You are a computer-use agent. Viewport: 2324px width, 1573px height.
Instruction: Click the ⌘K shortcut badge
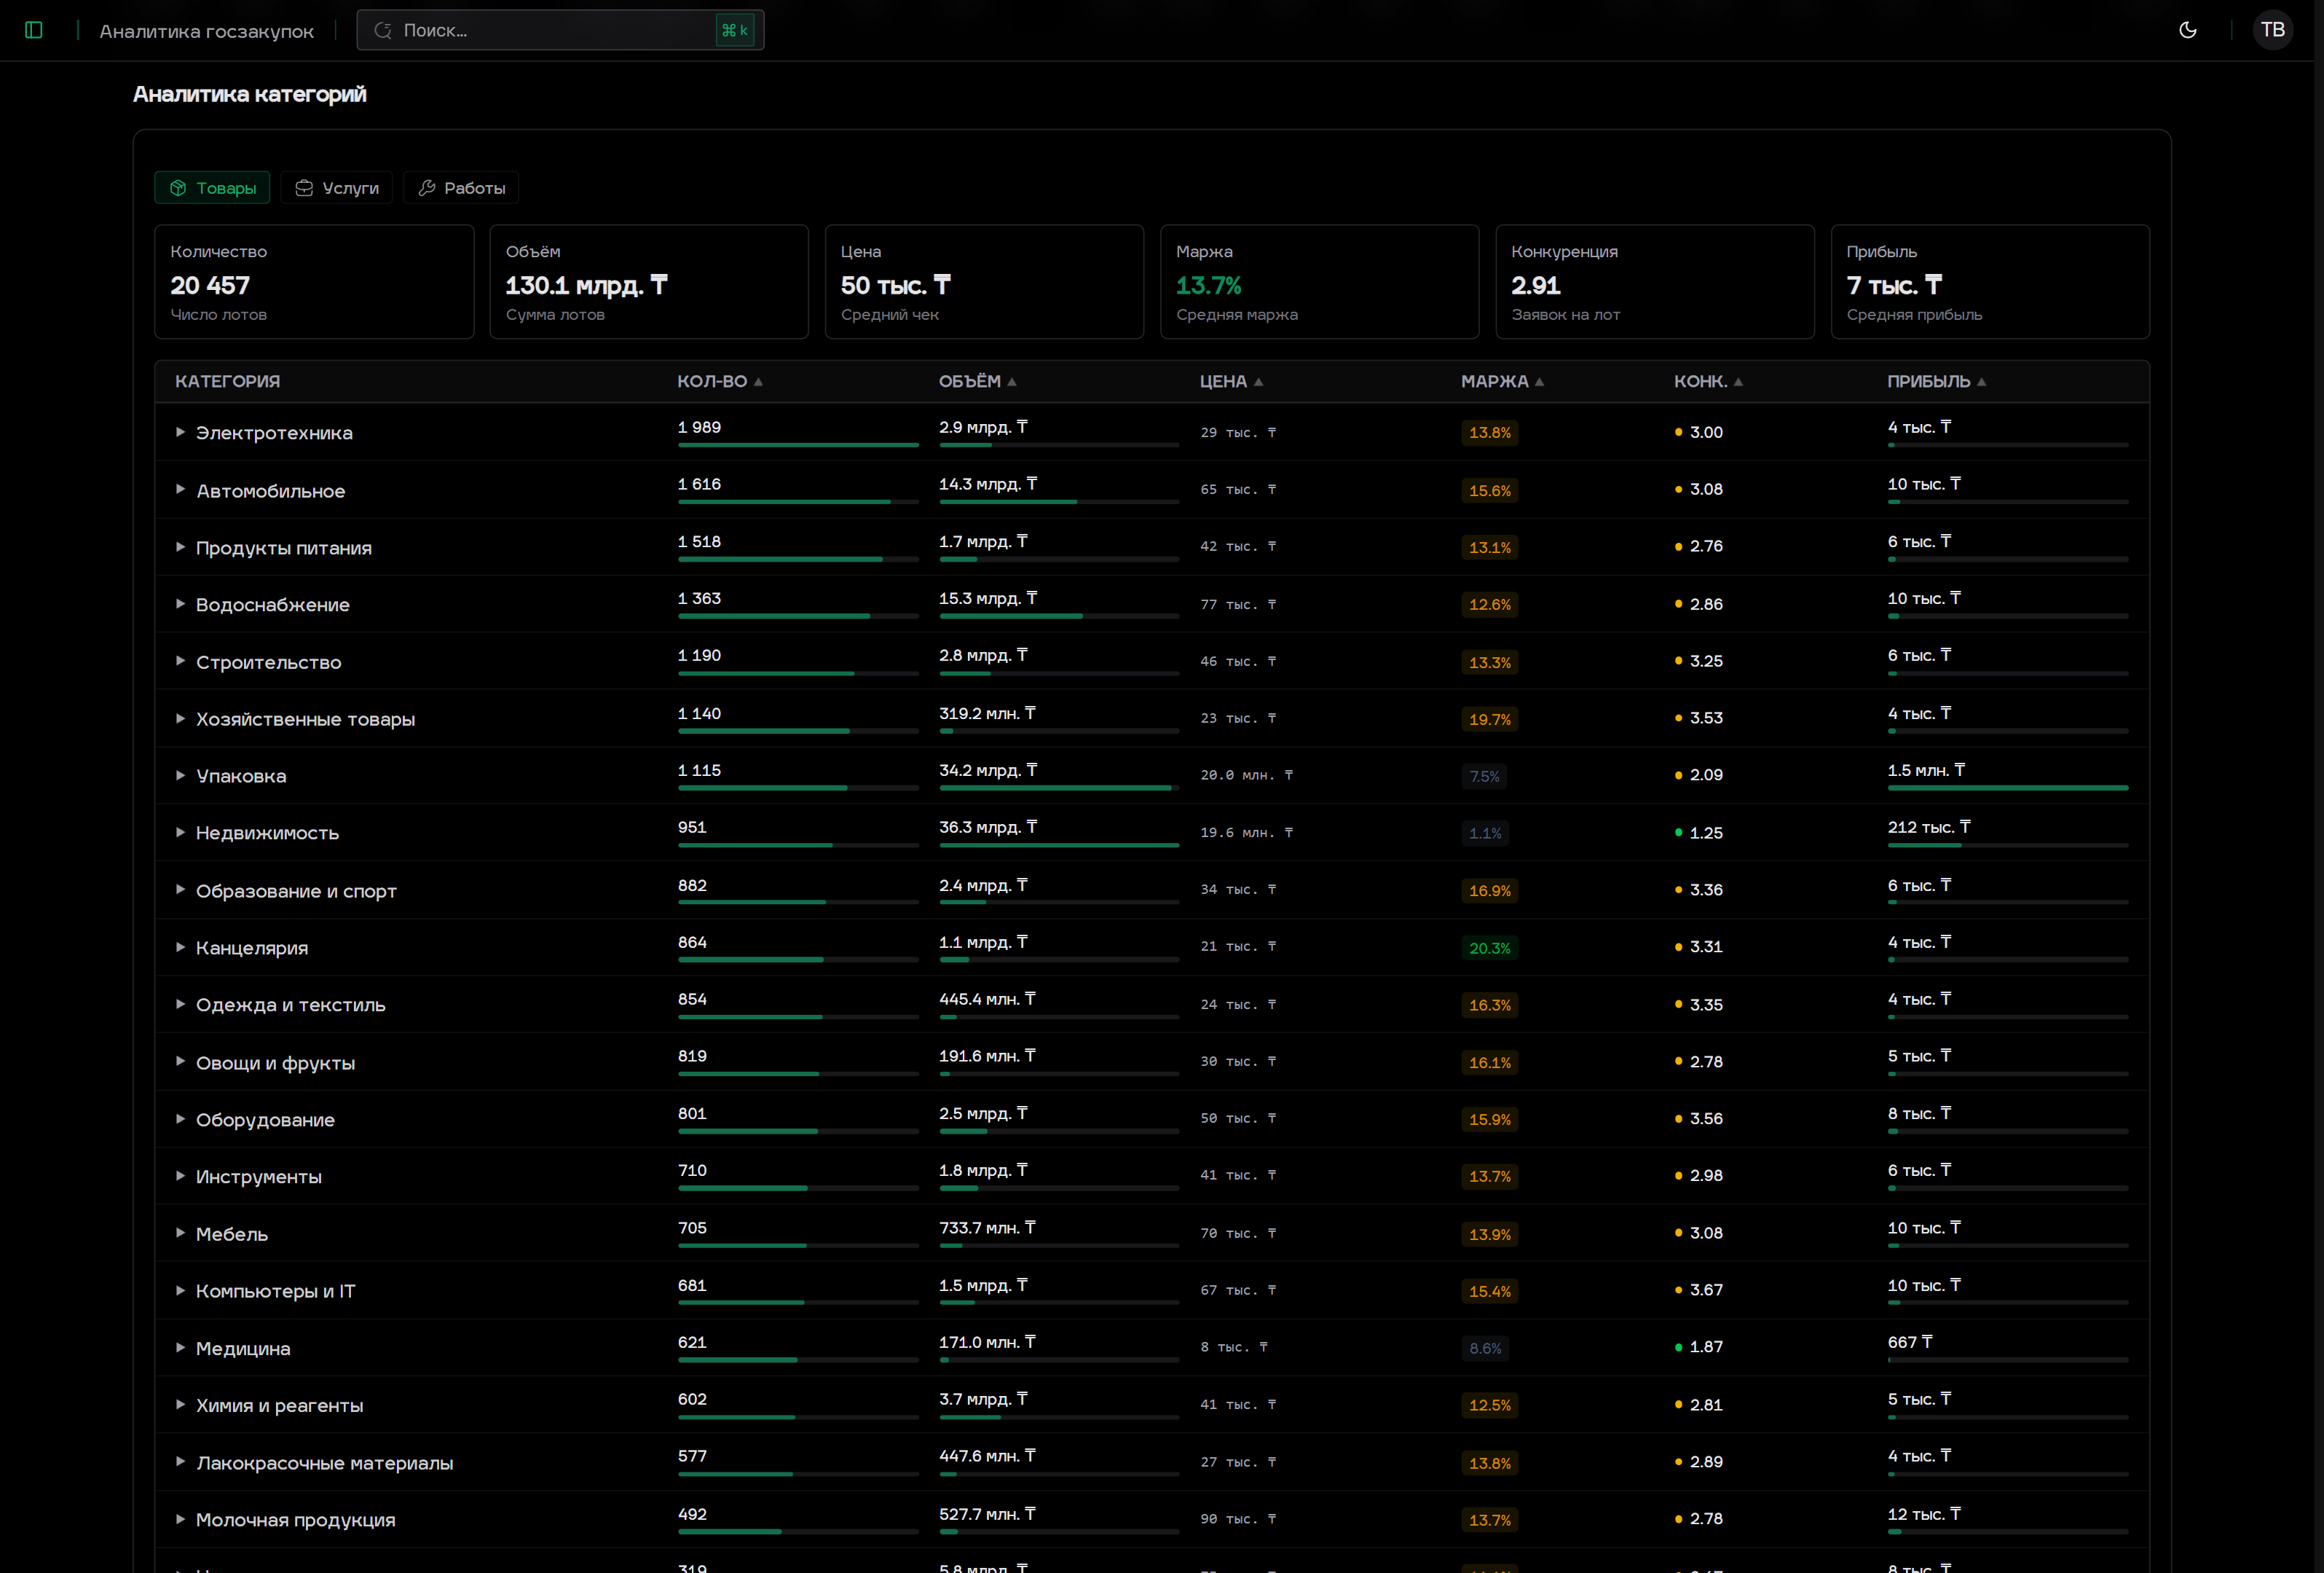(x=734, y=31)
